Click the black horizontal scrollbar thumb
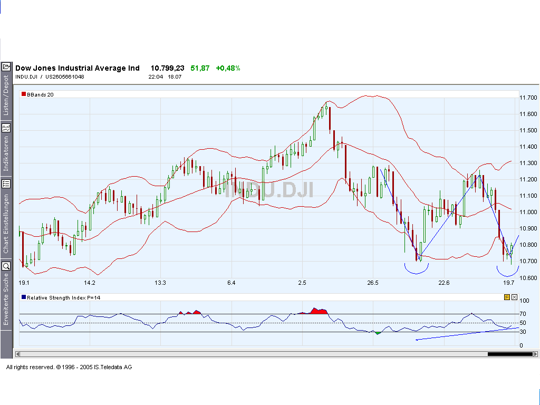This screenshot has height=405, width=540. (x=510, y=354)
